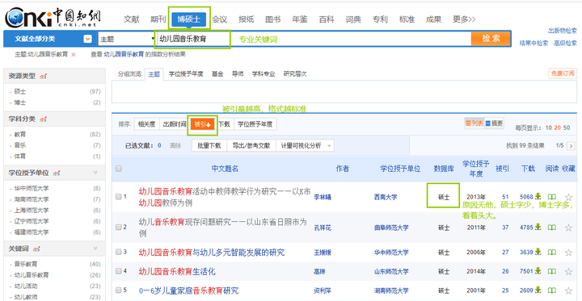The width and height of the screenshot is (582, 301).
Task: Click 免费订阅 subscribe button
Action: pyautogui.click(x=563, y=73)
